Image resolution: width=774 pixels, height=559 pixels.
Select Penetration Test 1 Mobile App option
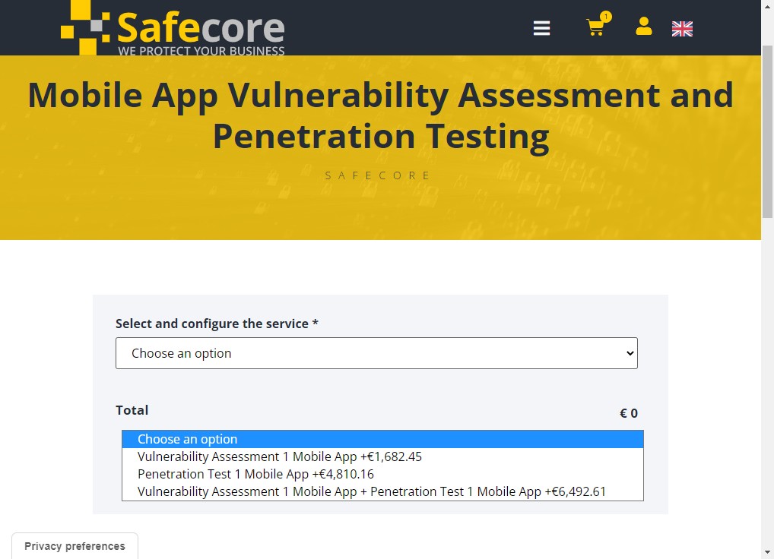(x=382, y=474)
